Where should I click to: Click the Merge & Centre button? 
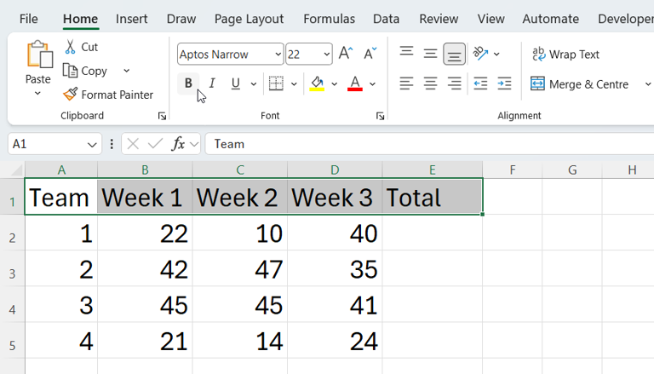[x=580, y=84]
